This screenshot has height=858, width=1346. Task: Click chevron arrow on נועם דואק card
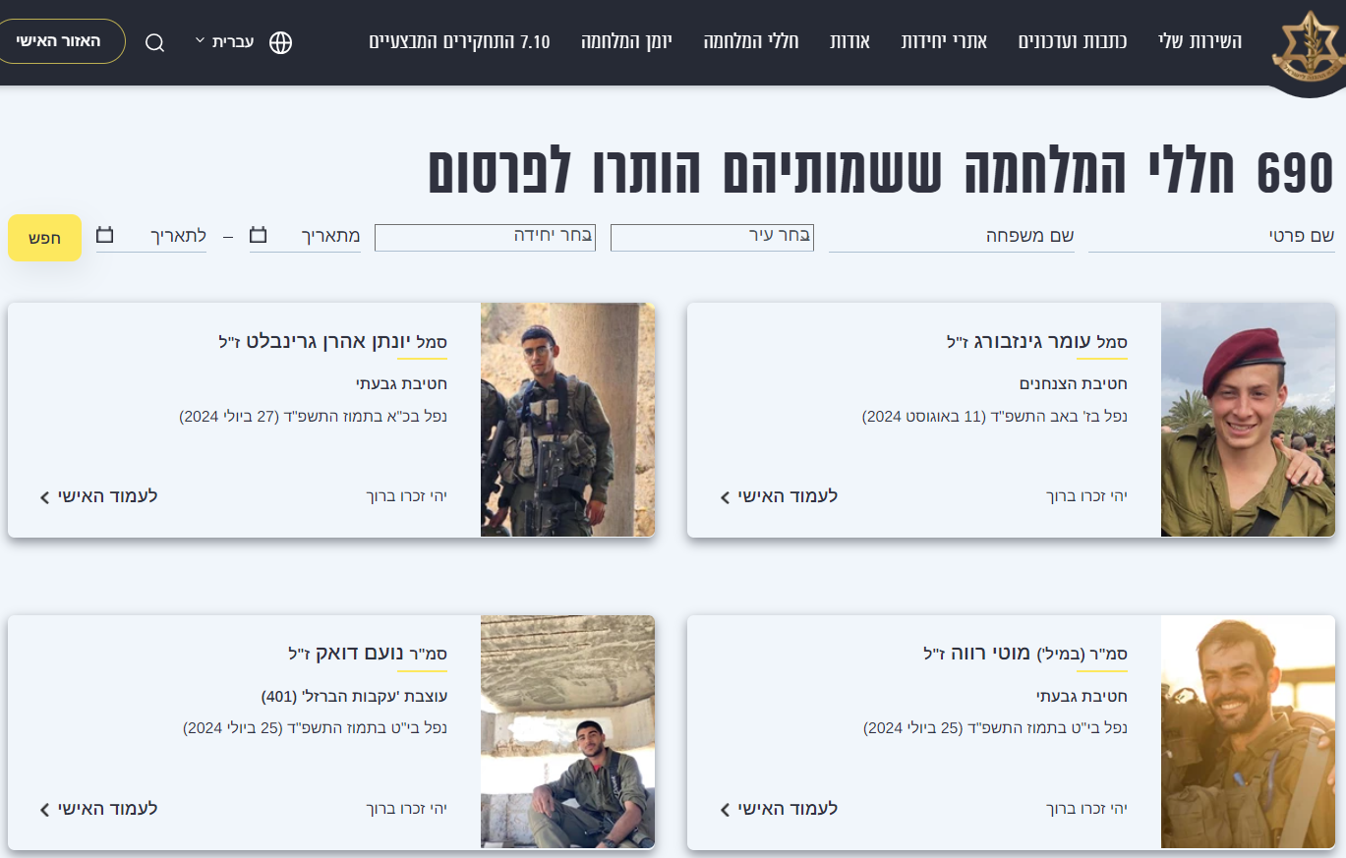(x=44, y=810)
